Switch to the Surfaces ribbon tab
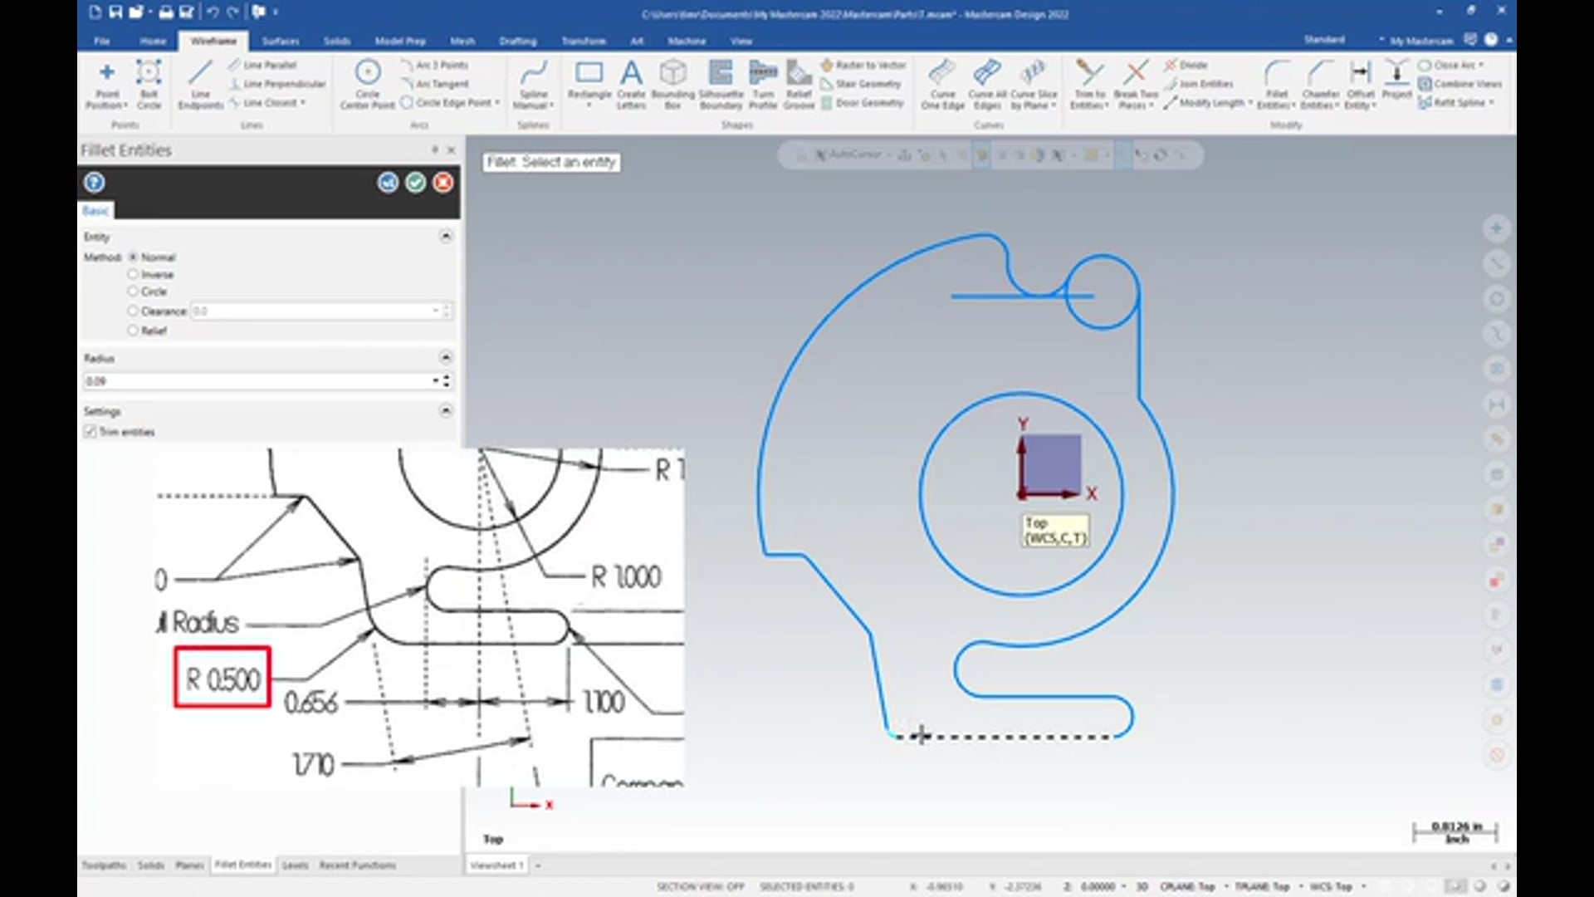Screen dimensions: 1594x897 pos(281,41)
